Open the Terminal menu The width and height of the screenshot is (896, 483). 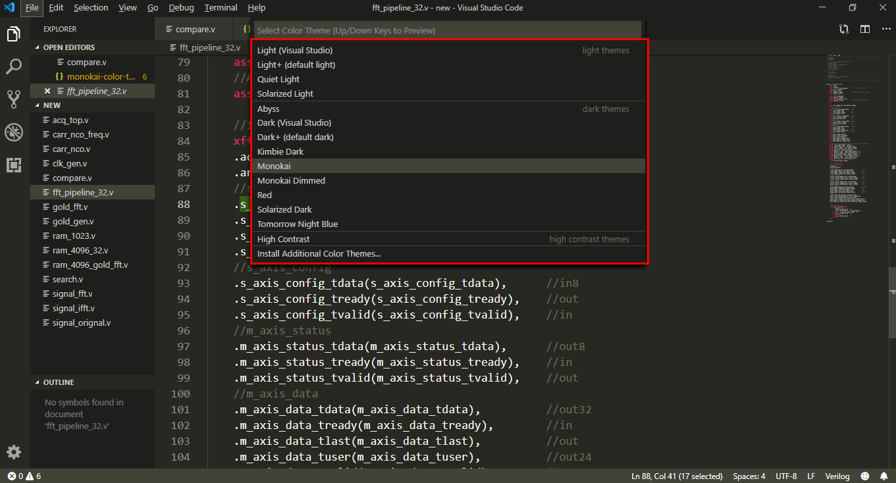click(x=221, y=8)
